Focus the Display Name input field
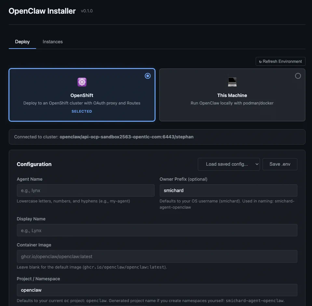 [157, 230]
